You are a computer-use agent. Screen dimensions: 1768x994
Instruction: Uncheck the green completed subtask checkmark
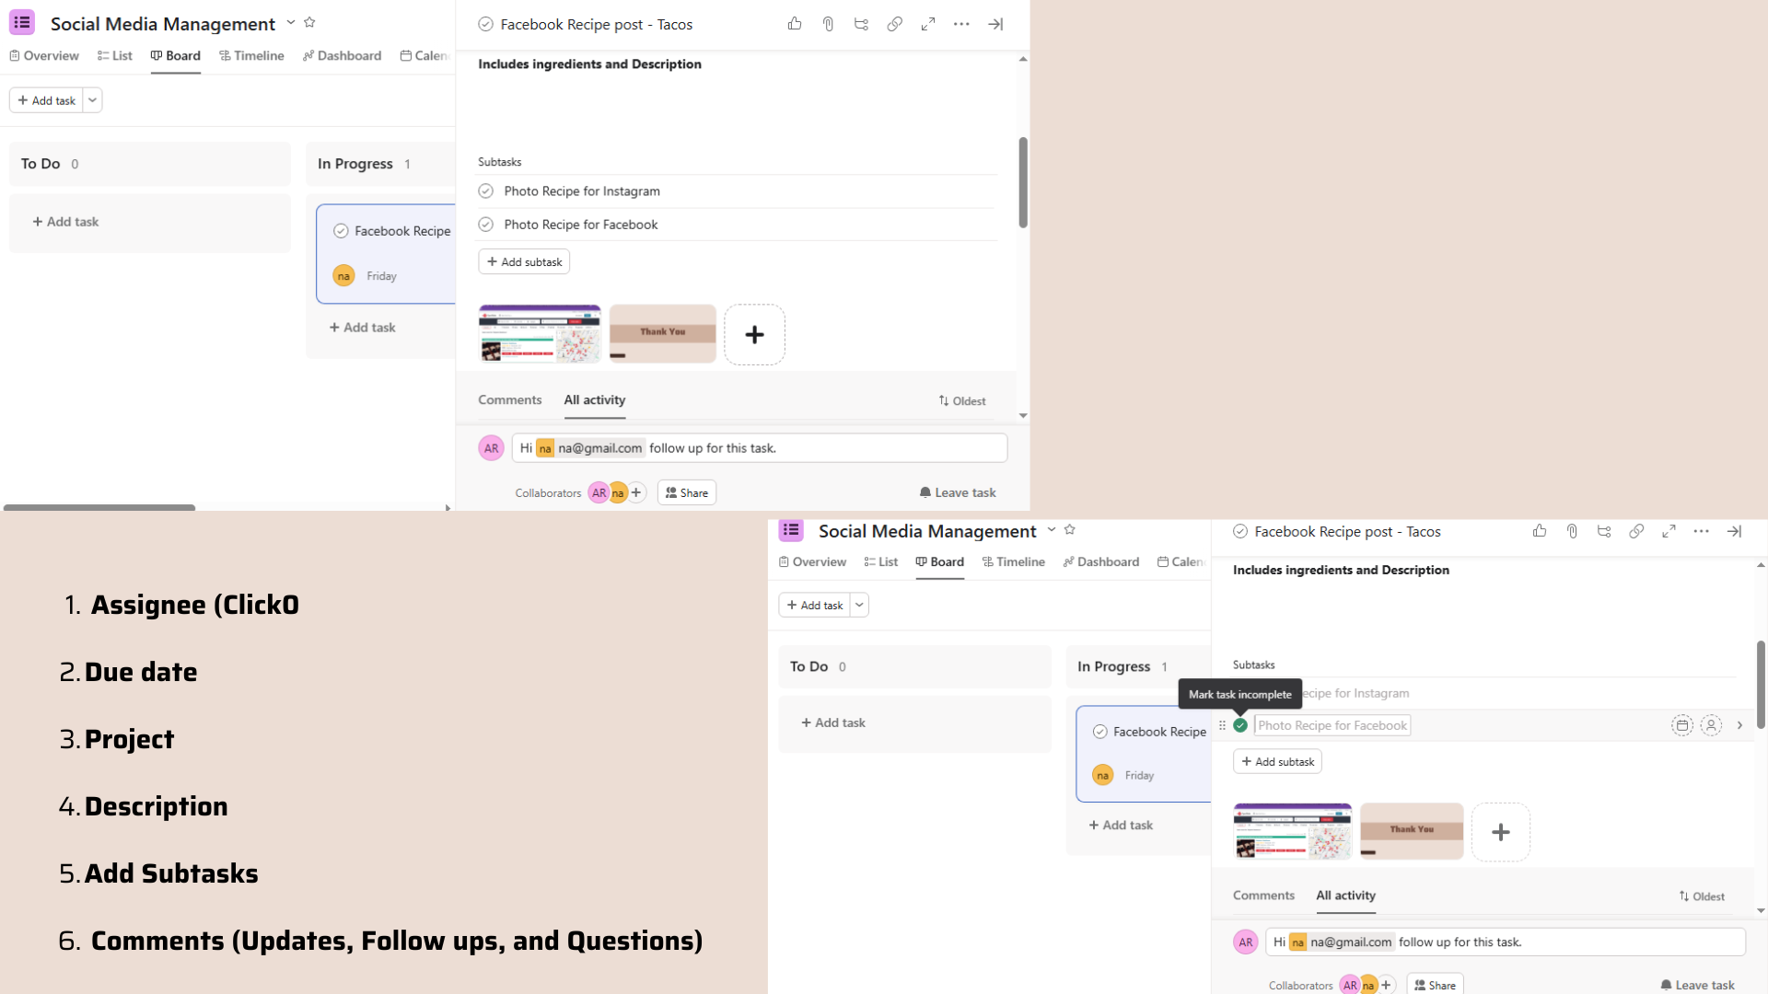(x=1240, y=725)
